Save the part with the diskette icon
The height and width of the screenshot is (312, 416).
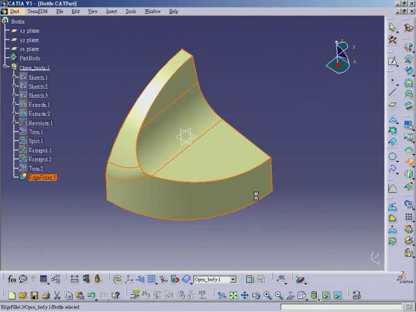(x=35, y=295)
